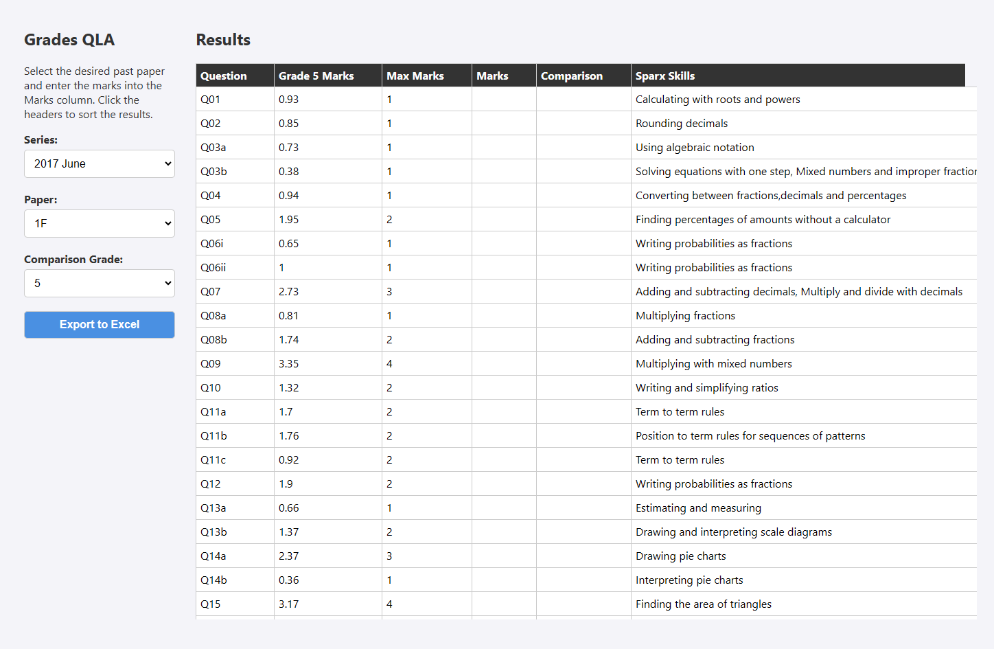Select the Marks field in row Q05
Viewport: 994px width, 649px height.
[503, 220]
